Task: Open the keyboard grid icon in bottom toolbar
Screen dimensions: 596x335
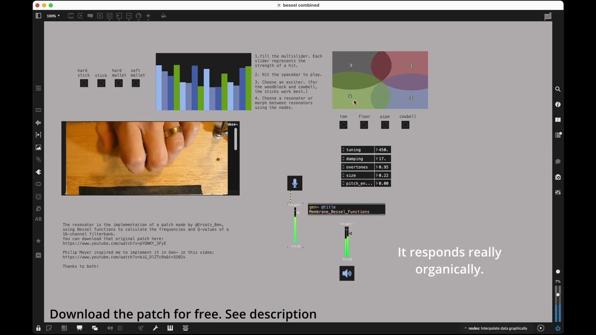Action: click(x=185, y=328)
